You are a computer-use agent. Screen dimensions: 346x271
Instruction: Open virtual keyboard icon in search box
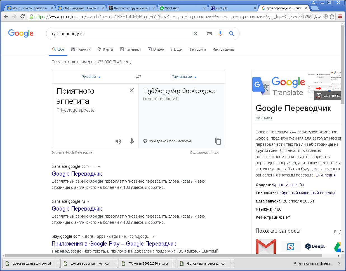click(209, 34)
